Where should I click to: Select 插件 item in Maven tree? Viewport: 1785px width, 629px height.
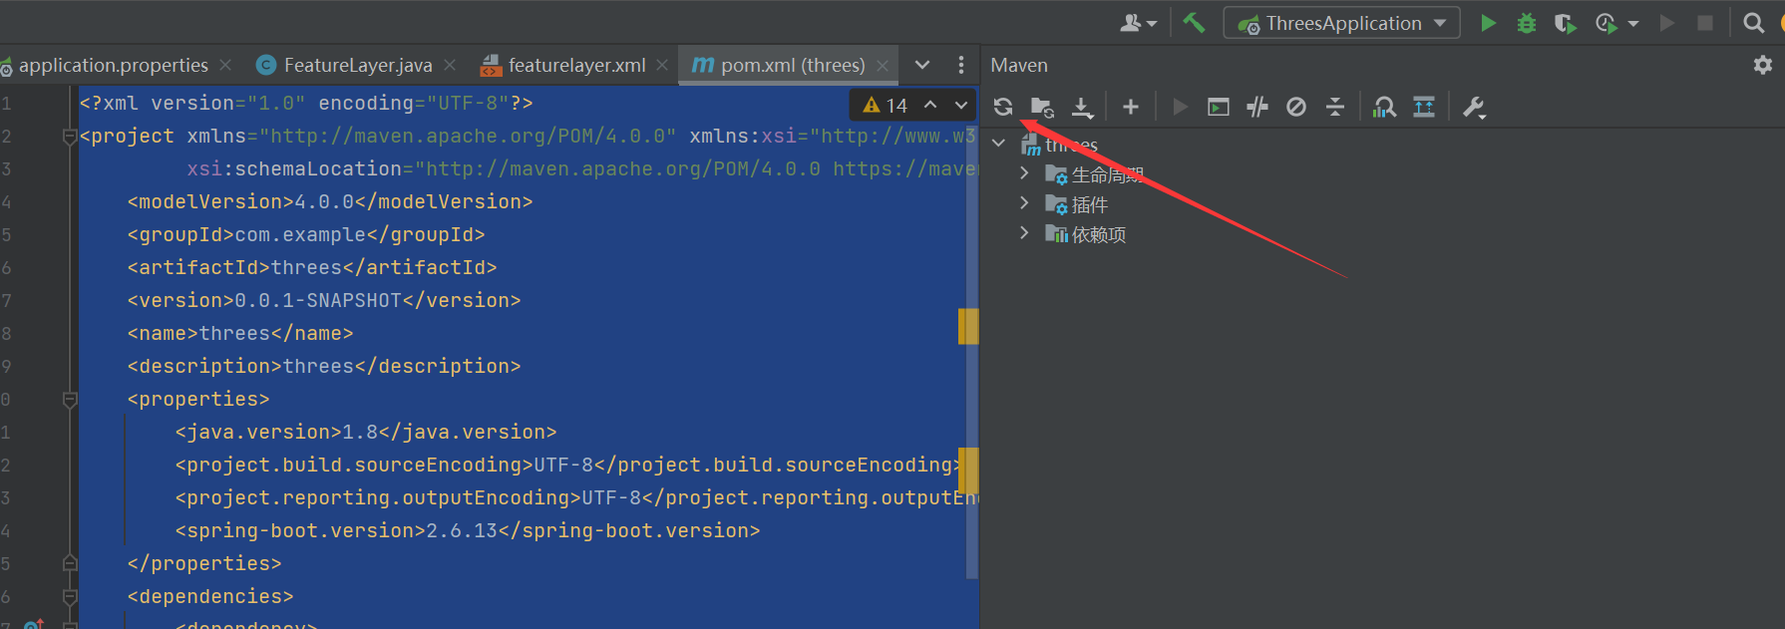pos(1089,204)
